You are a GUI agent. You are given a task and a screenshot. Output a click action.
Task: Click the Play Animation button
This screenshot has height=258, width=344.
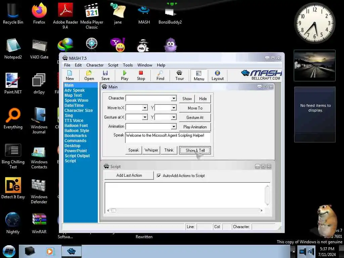point(195,127)
